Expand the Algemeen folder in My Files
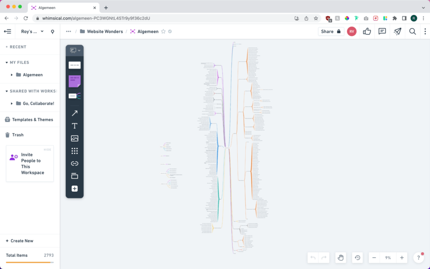 click(12, 75)
